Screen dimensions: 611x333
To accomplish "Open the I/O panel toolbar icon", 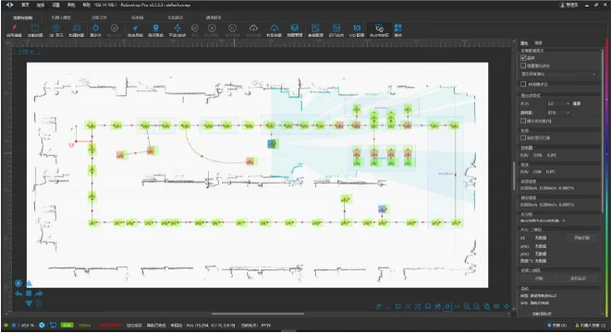I will [357, 28].
